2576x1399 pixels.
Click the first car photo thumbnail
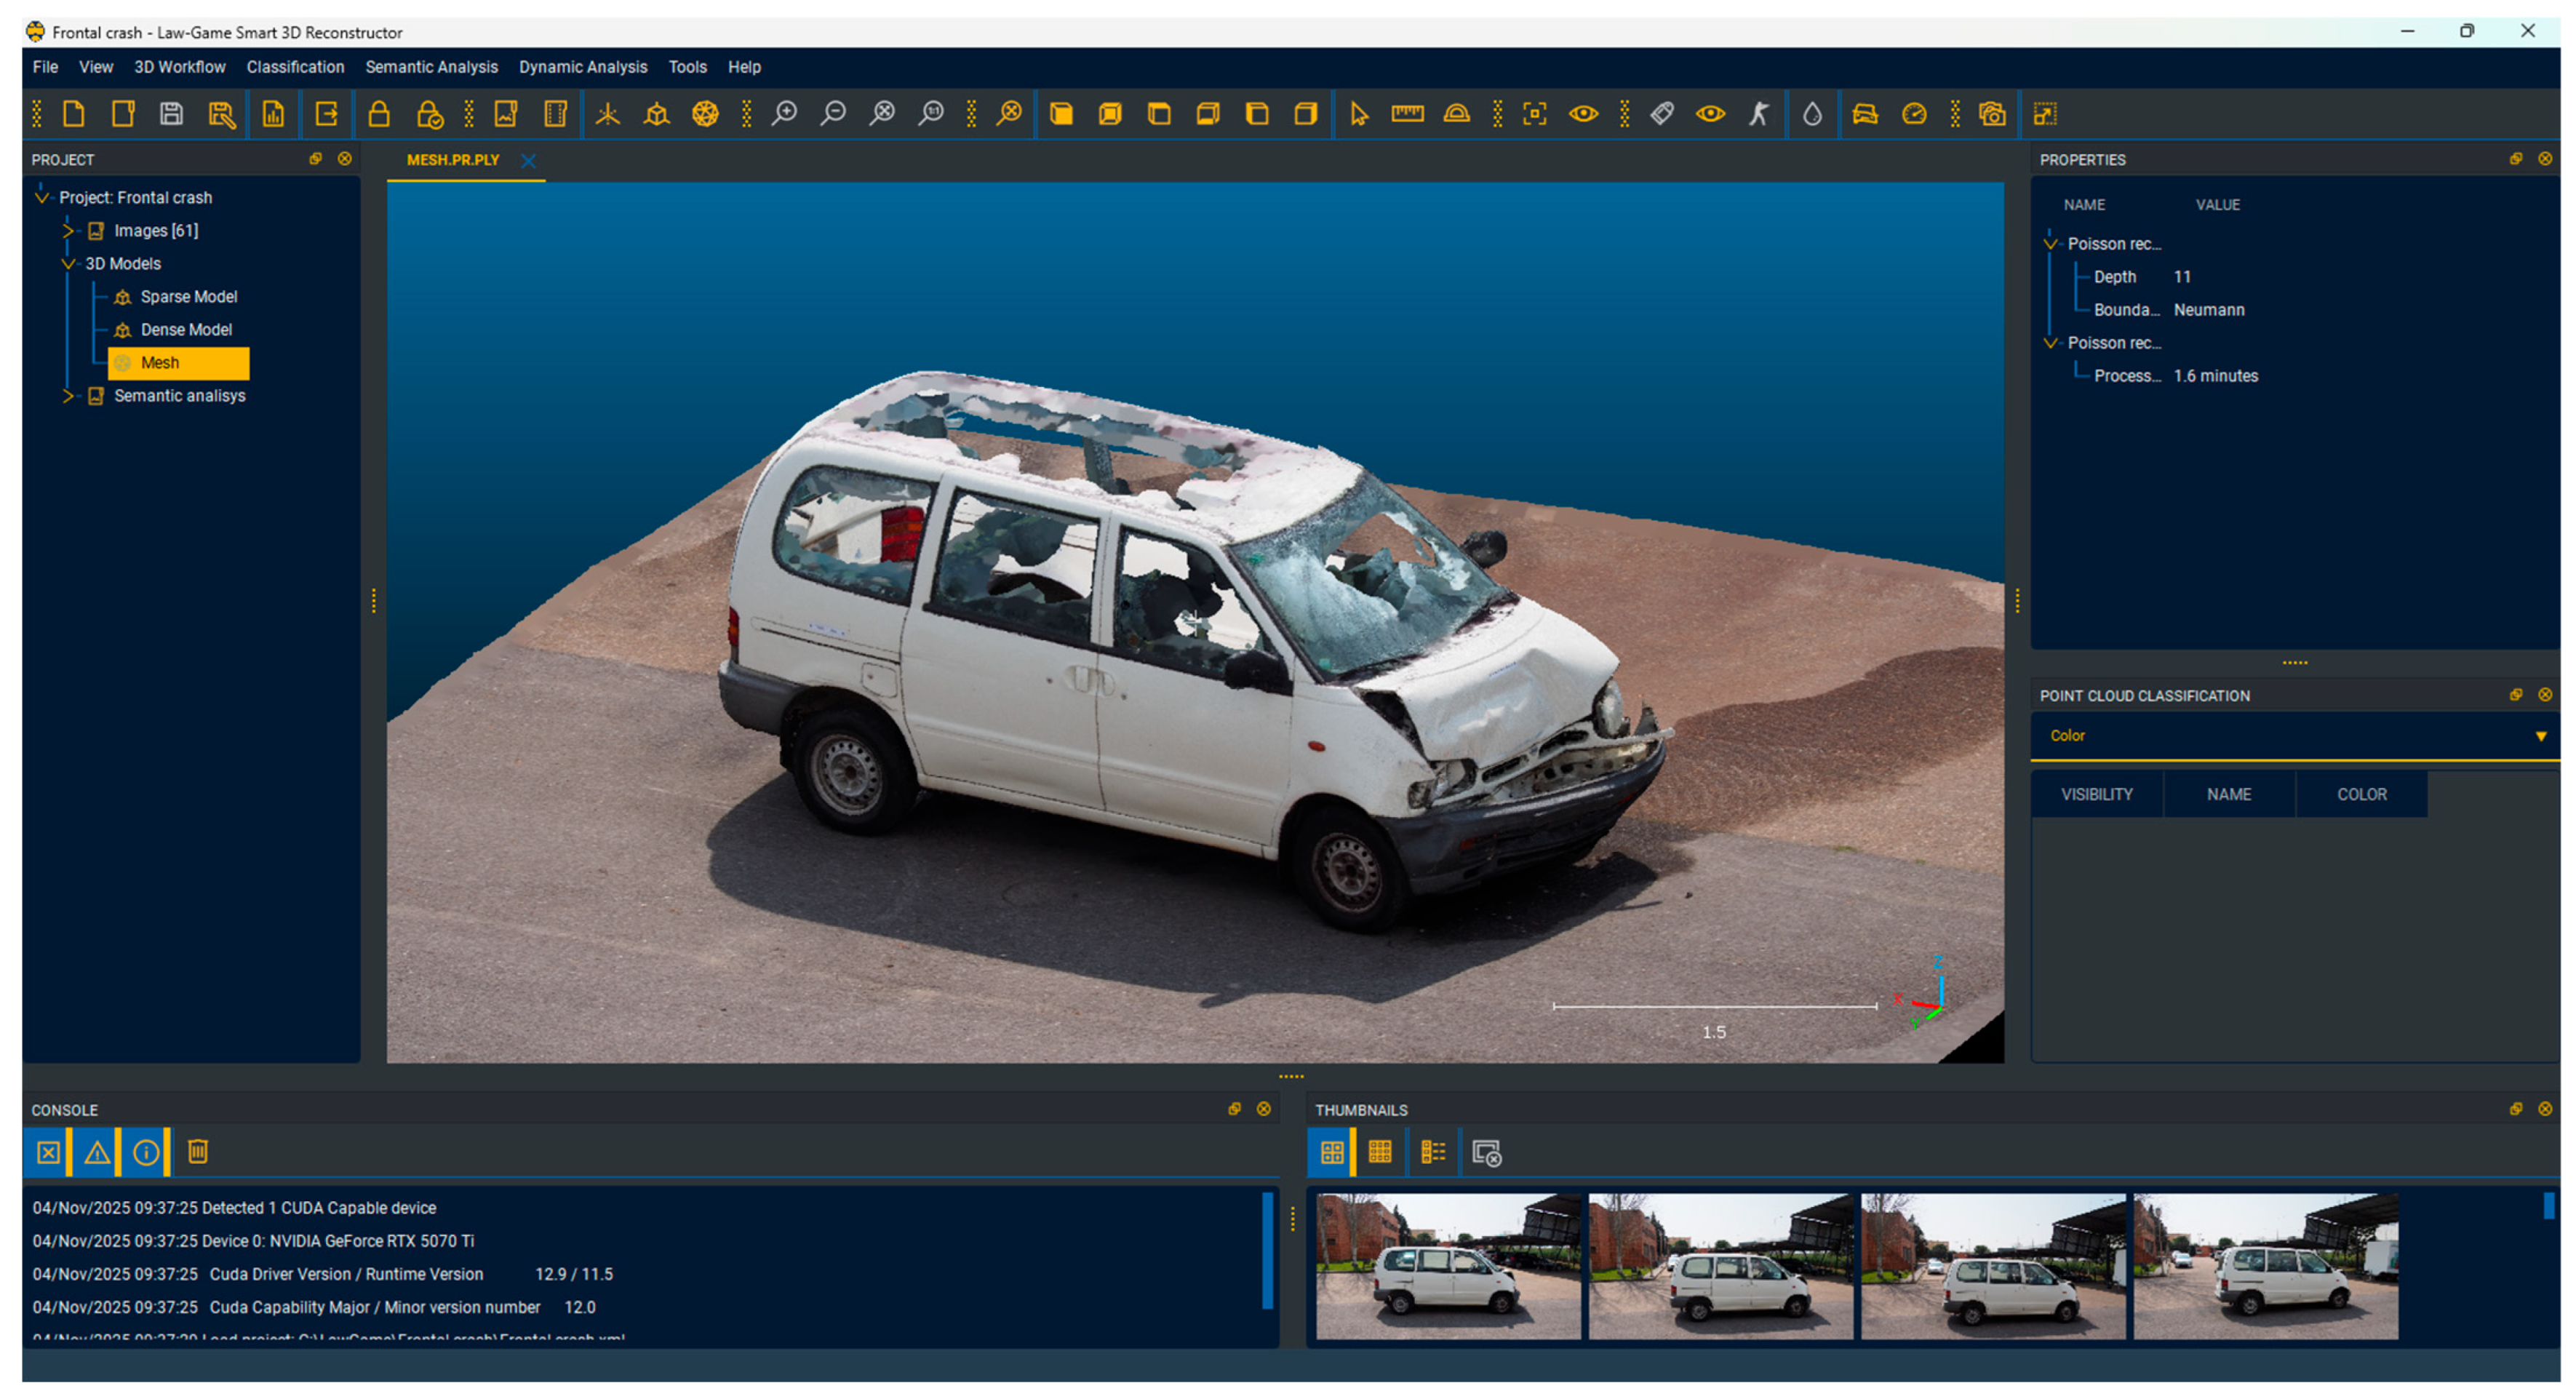(1447, 1266)
